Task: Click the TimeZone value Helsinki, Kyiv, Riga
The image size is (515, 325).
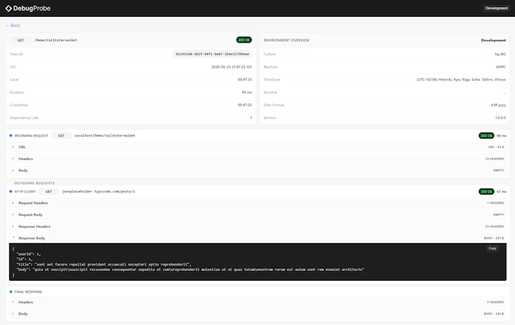Action: click(x=461, y=80)
